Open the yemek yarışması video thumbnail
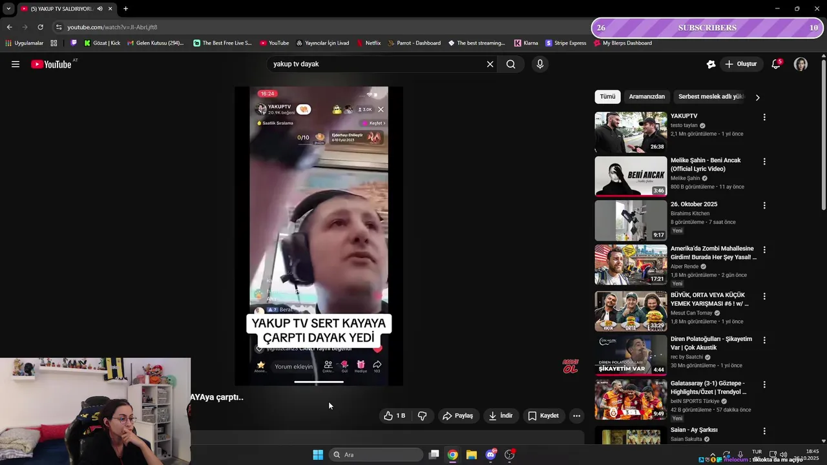 click(x=631, y=311)
